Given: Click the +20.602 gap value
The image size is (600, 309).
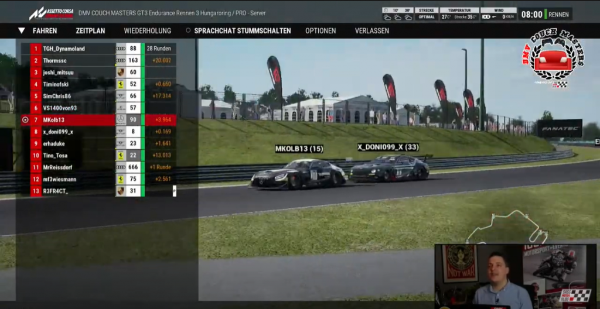Looking at the screenshot, I should 162,60.
